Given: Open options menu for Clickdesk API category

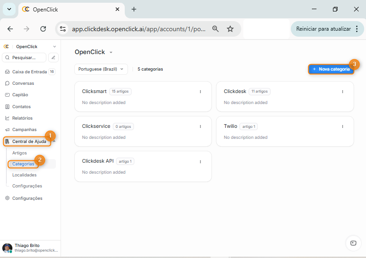Looking at the screenshot, I should point(200,161).
